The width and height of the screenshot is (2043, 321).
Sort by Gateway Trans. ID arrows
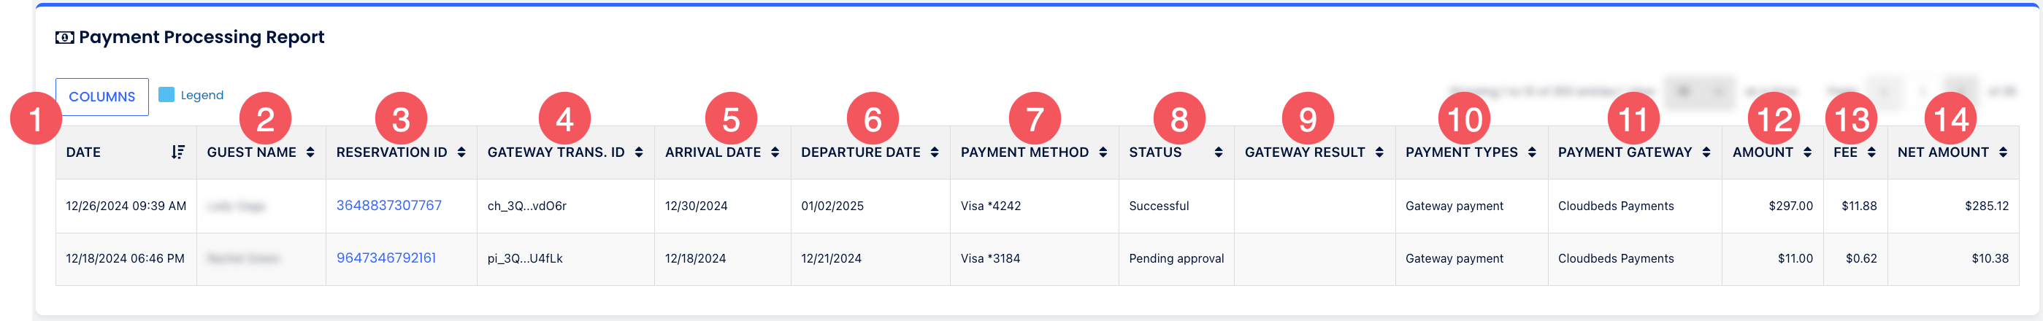click(638, 152)
